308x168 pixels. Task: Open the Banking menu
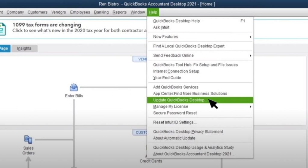click(101, 12)
